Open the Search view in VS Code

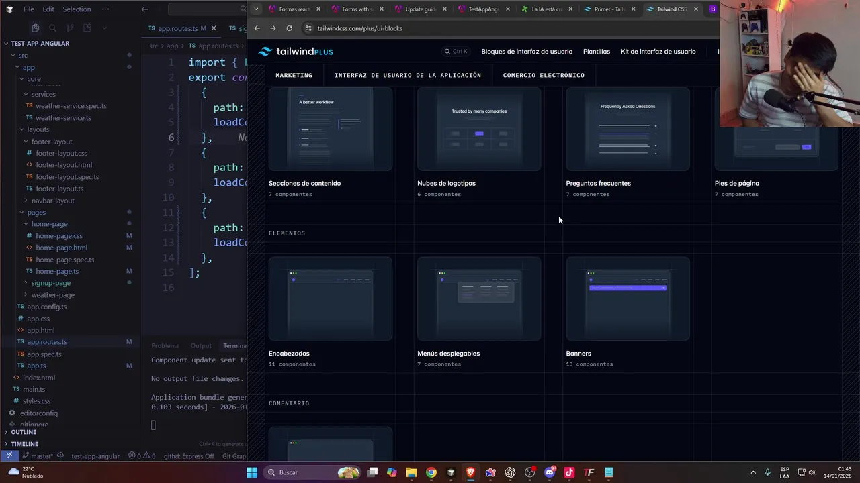coord(52,28)
